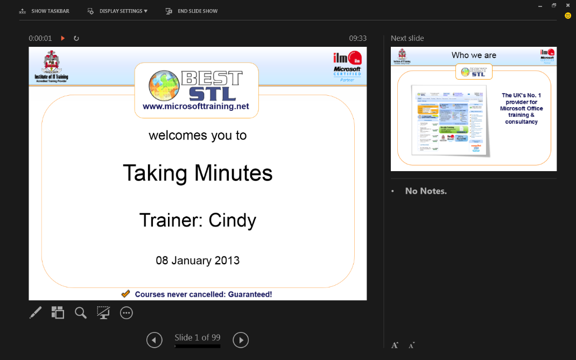Click the No Notes text
The width and height of the screenshot is (576, 360).
point(426,191)
